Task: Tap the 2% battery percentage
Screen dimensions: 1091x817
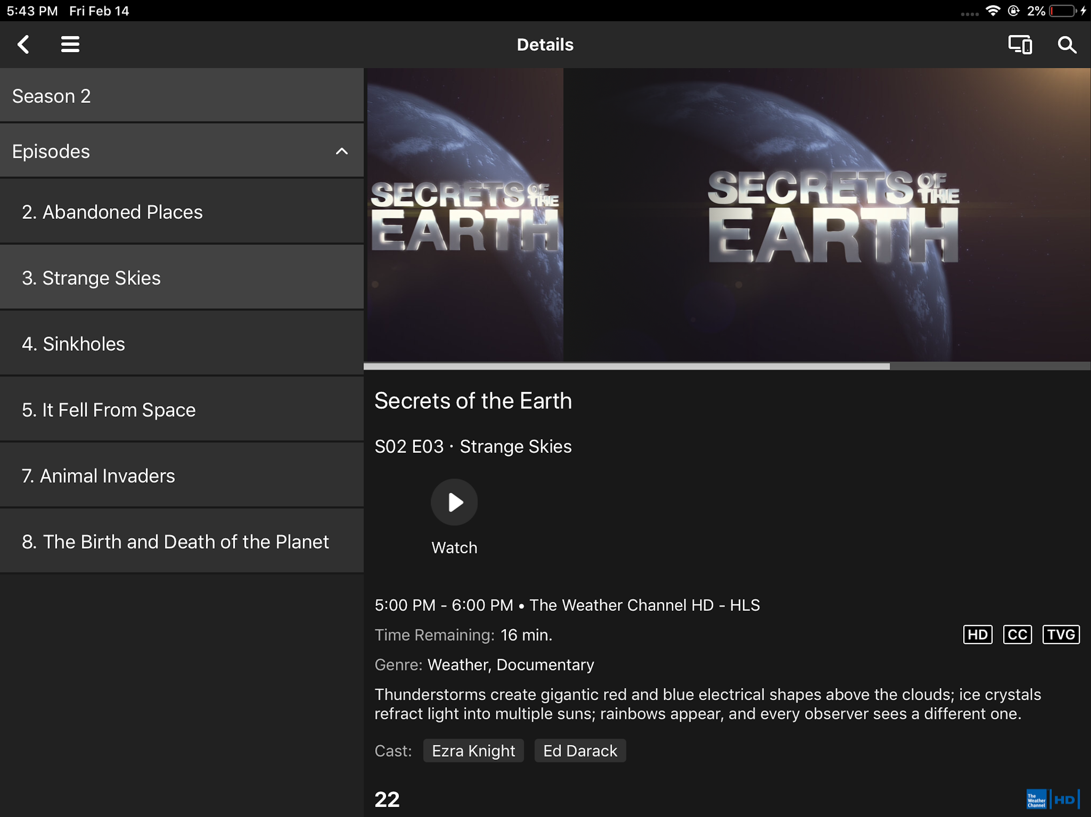Action: [1036, 11]
